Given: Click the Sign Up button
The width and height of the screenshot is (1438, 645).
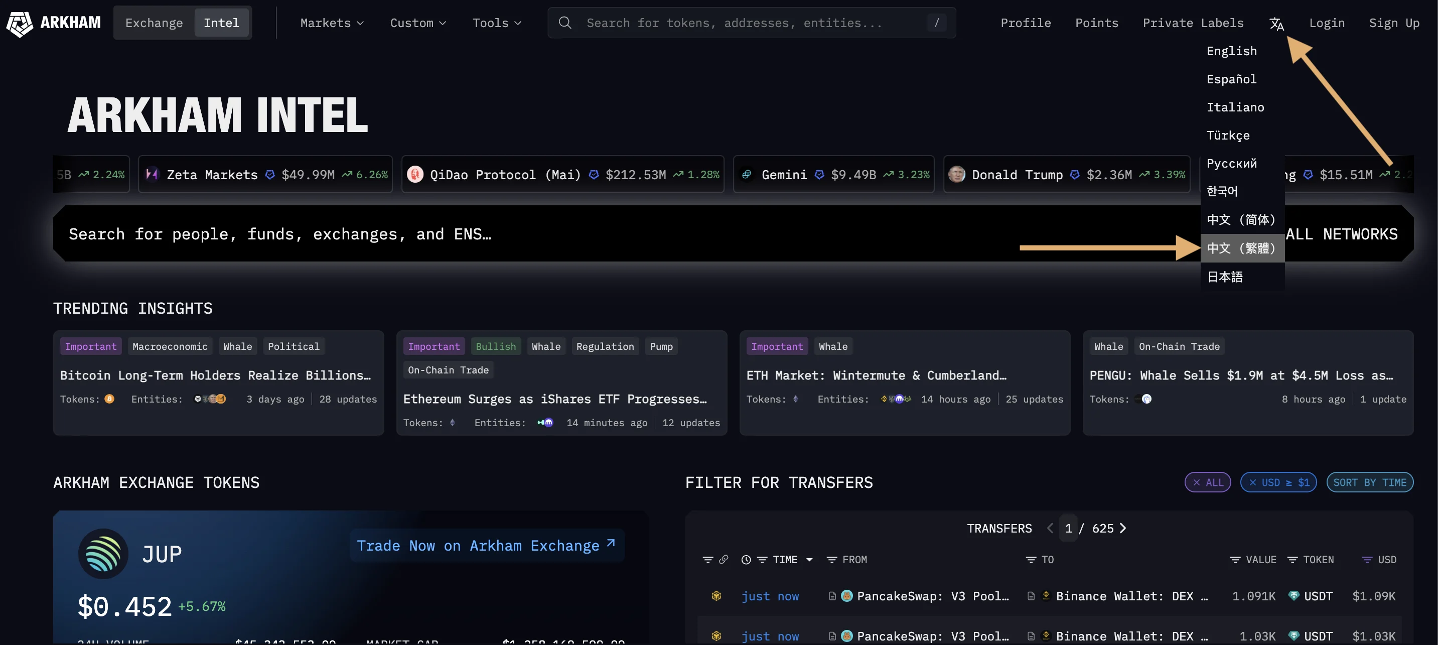Looking at the screenshot, I should tap(1394, 23).
